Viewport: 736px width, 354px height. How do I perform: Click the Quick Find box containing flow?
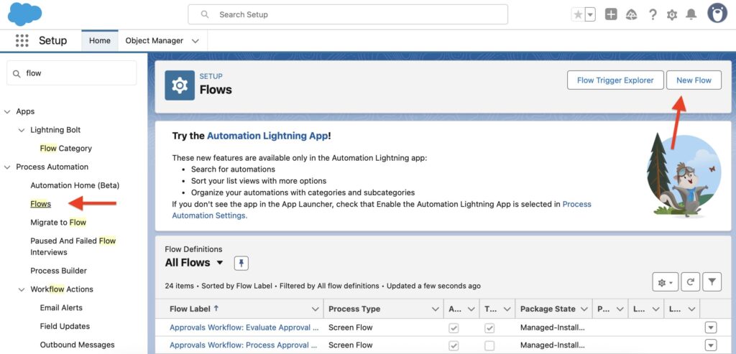point(72,73)
